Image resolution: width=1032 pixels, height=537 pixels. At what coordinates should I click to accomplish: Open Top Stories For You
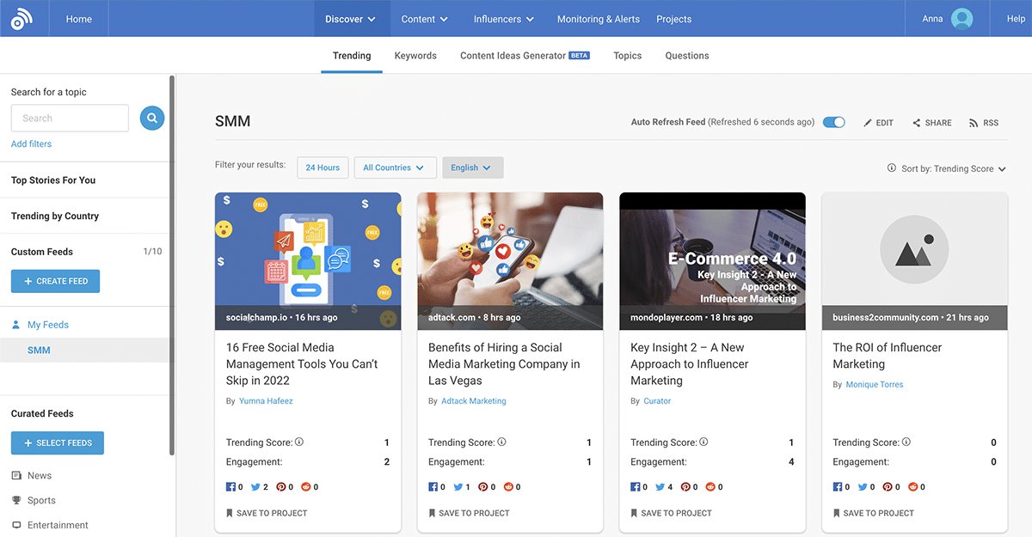[x=53, y=180]
